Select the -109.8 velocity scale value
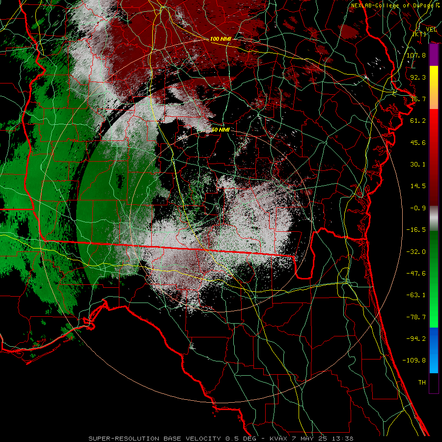Image resolution: width=442 pixels, height=442 pixels. (414, 360)
